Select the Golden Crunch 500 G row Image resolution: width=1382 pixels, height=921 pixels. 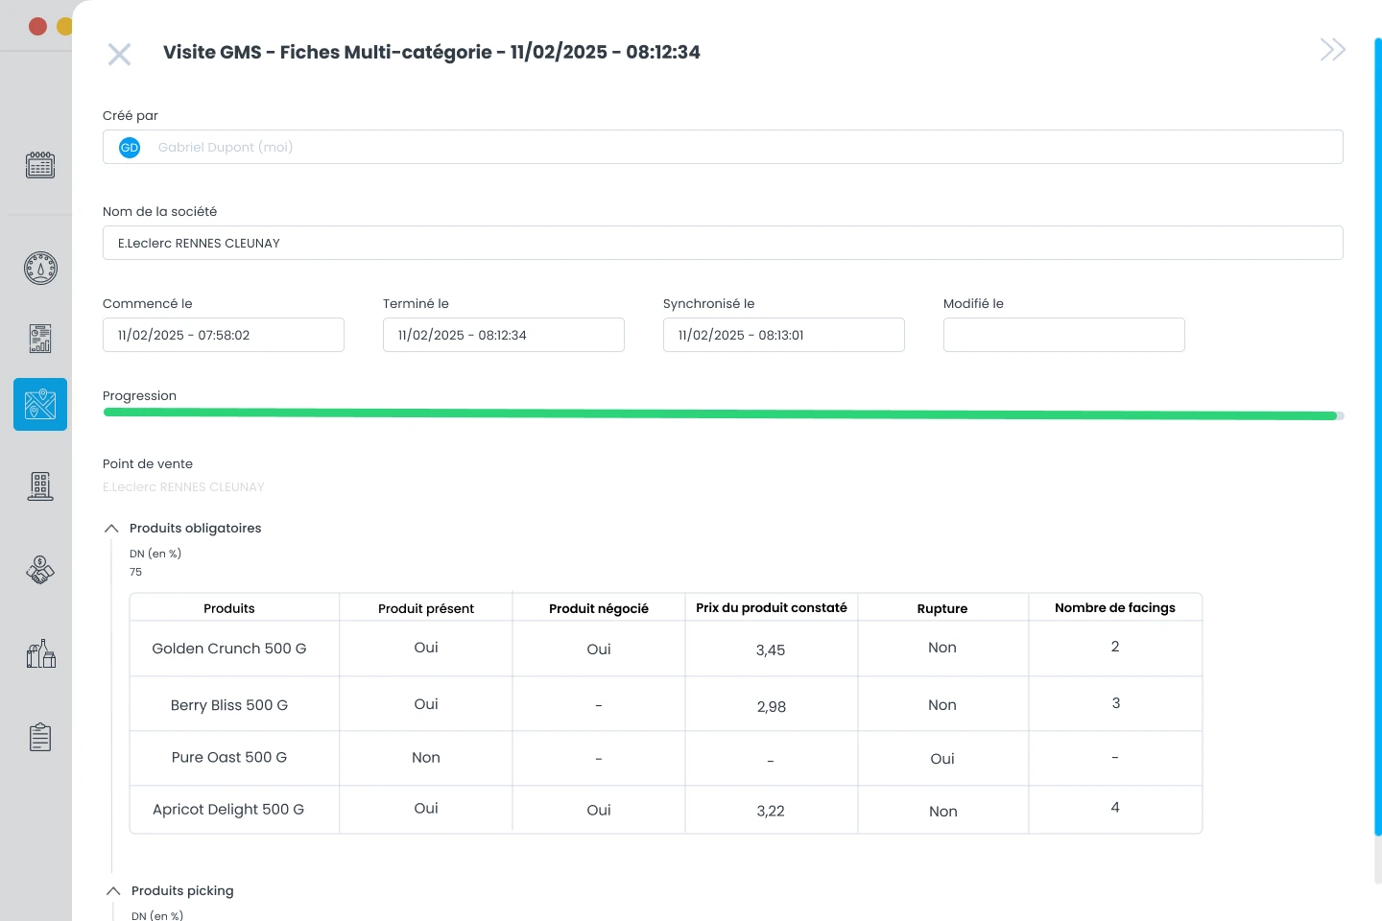pyautogui.click(x=666, y=649)
